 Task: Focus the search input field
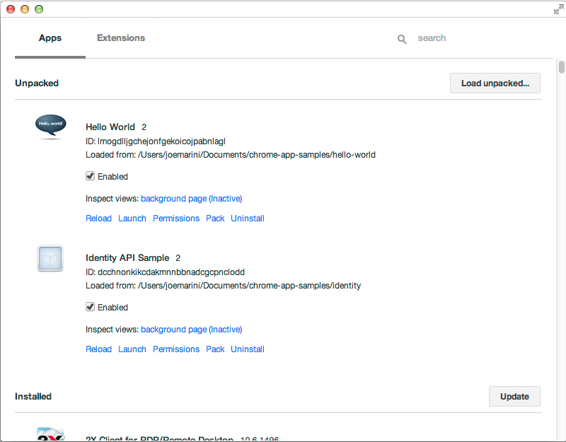(x=467, y=38)
